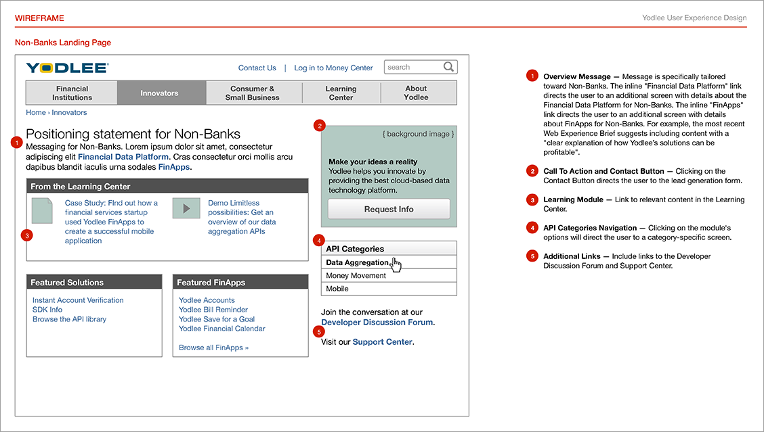View the SDK Info link
Image resolution: width=764 pixels, height=432 pixels.
(x=47, y=310)
